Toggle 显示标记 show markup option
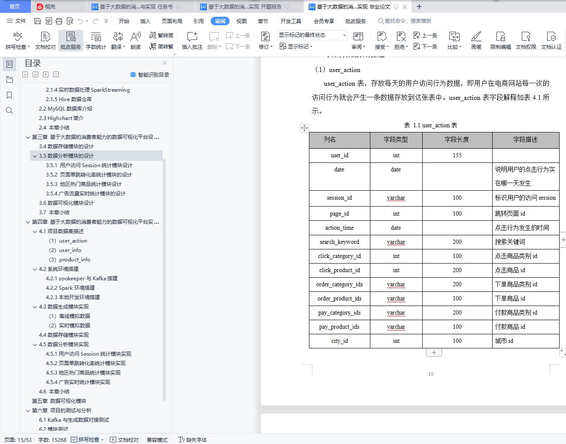 point(296,46)
